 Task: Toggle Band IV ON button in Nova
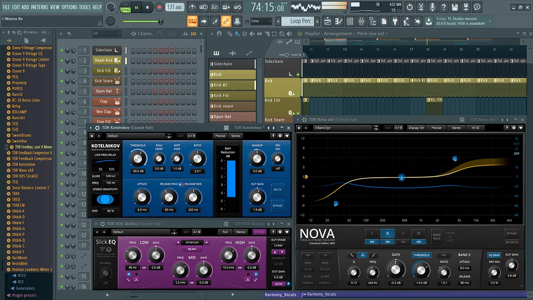tap(418, 242)
